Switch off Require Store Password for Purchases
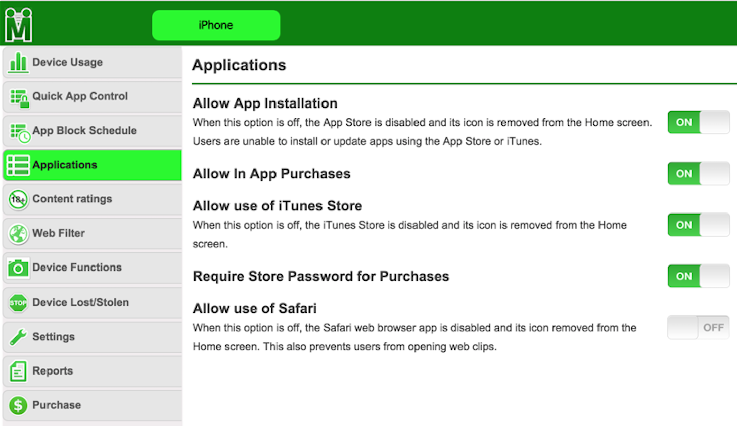This screenshot has width=737, height=426. click(698, 276)
